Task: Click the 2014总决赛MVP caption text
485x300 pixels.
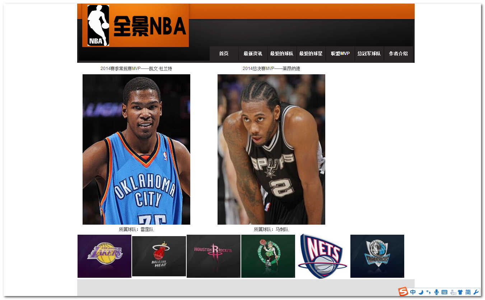Action: click(x=271, y=69)
